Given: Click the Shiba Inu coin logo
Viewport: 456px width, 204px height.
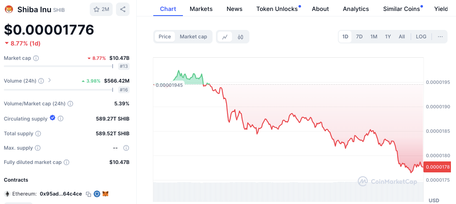Looking at the screenshot, I should coord(9,9).
